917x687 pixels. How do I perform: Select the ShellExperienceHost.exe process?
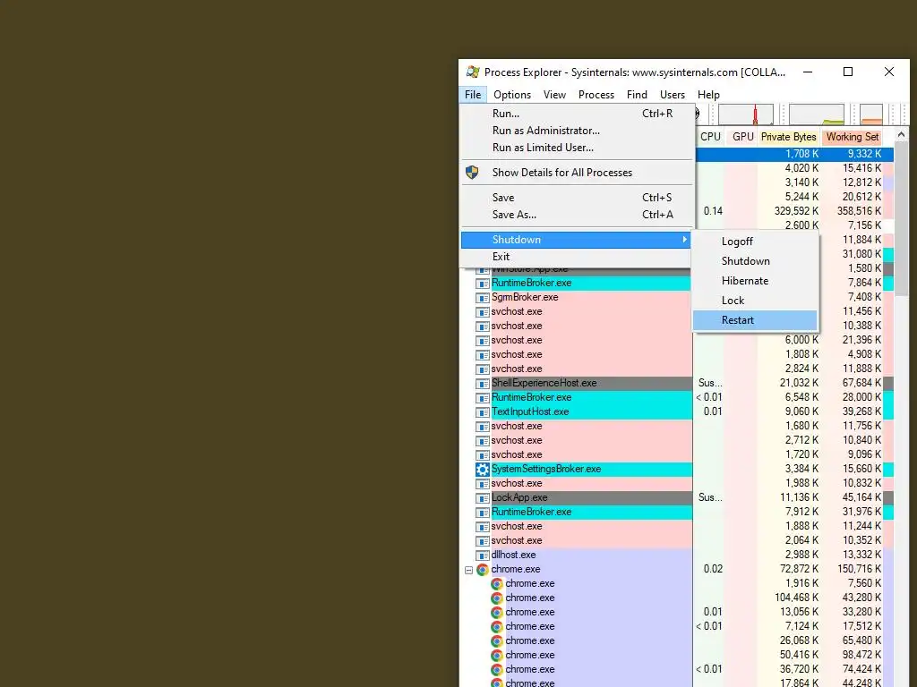[x=544, y=383]
